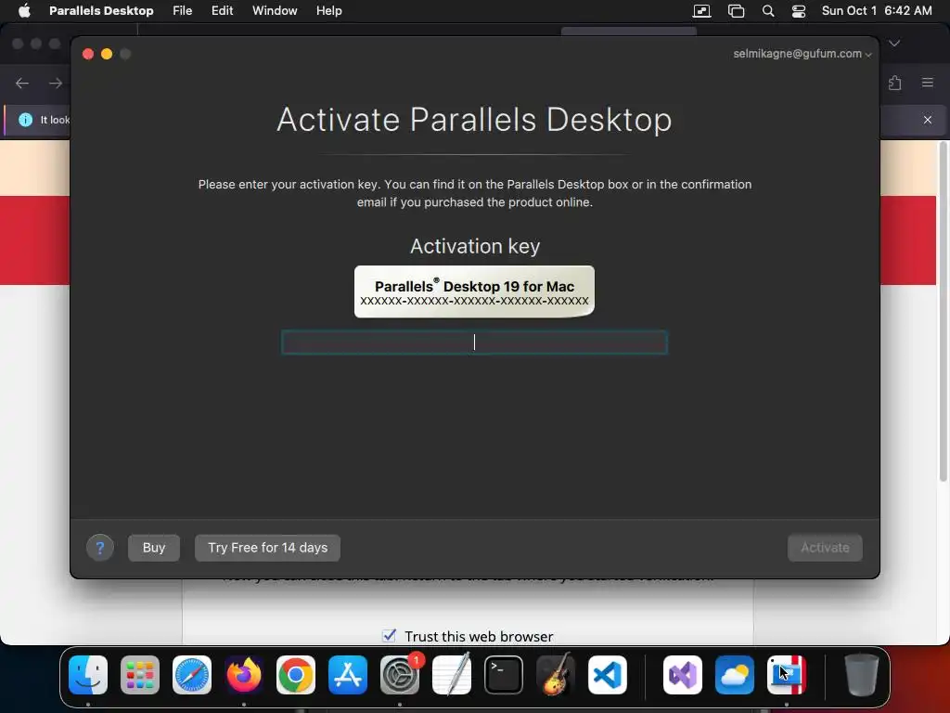Click Try Free for 14 days
The width and height of the screenshot is (950, 713).
coord(267,548)
